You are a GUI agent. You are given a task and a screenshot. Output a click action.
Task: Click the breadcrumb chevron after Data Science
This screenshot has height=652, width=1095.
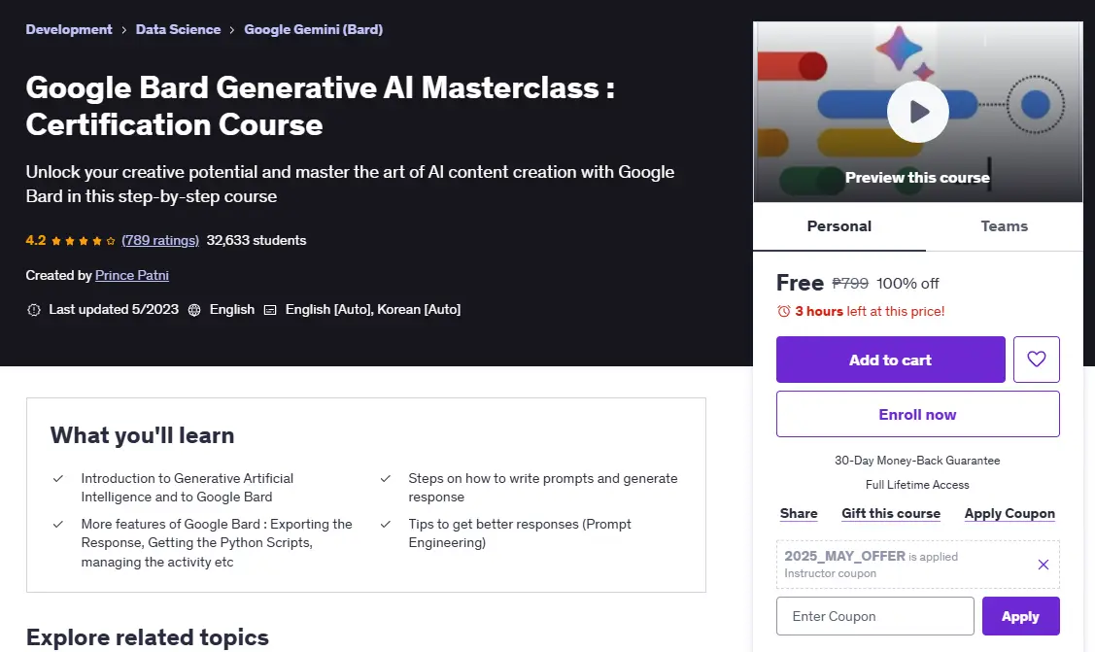pyautogui.click(x=232, y=30)
